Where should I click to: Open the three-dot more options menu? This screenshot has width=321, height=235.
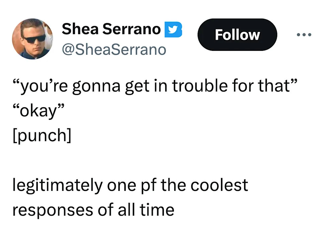tap(305, 35)
